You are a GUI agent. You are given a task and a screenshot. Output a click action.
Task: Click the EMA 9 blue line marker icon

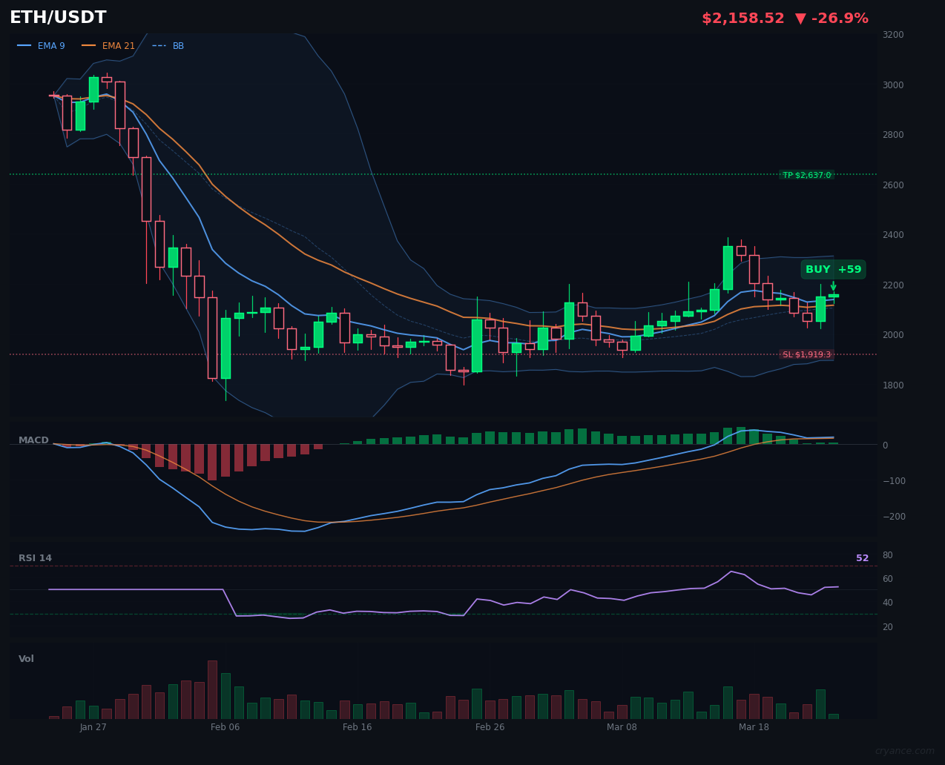coord(23,45)
